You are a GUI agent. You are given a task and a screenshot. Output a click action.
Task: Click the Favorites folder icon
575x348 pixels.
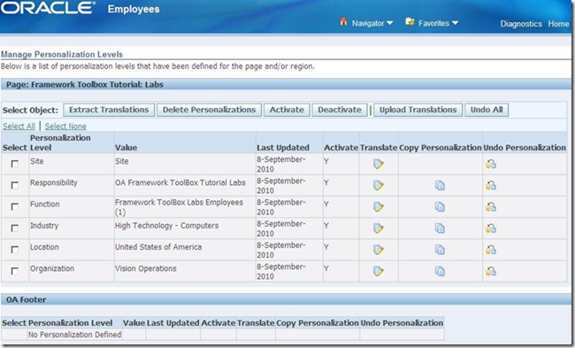tap(410, 21)
